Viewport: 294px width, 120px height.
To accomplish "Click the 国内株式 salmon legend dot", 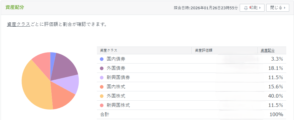I will (102, 87).
